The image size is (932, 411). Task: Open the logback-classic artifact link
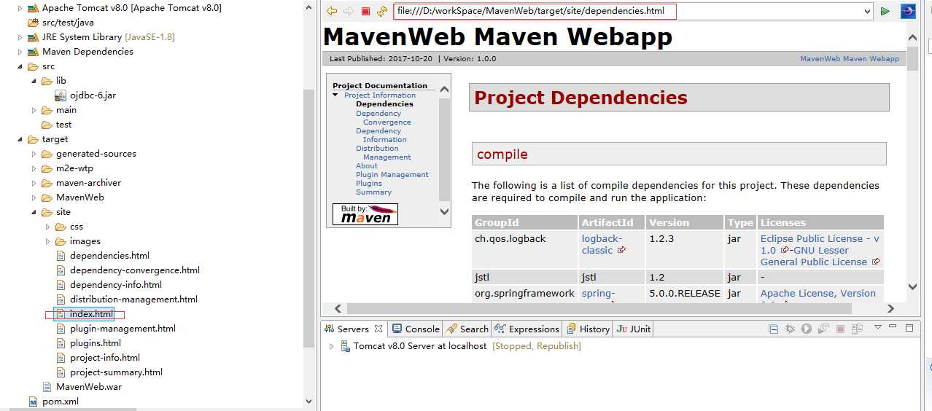(602, 244)
